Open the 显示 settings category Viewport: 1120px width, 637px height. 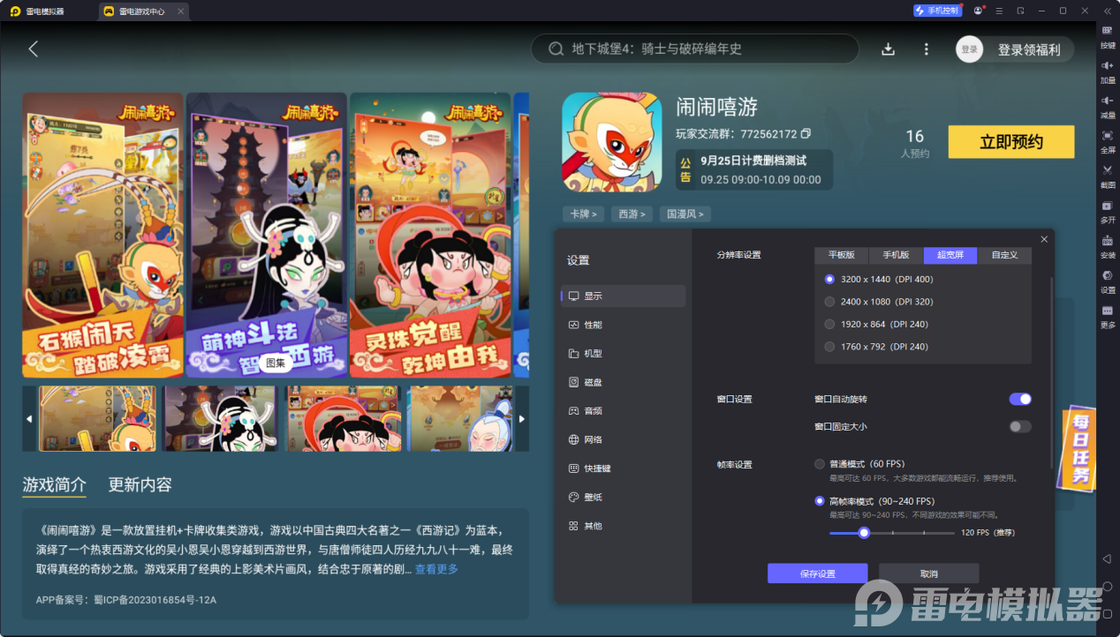point(624,296)
